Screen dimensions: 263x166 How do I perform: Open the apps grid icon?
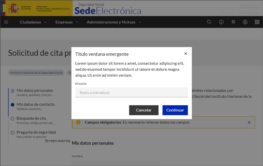pos(257,22)
